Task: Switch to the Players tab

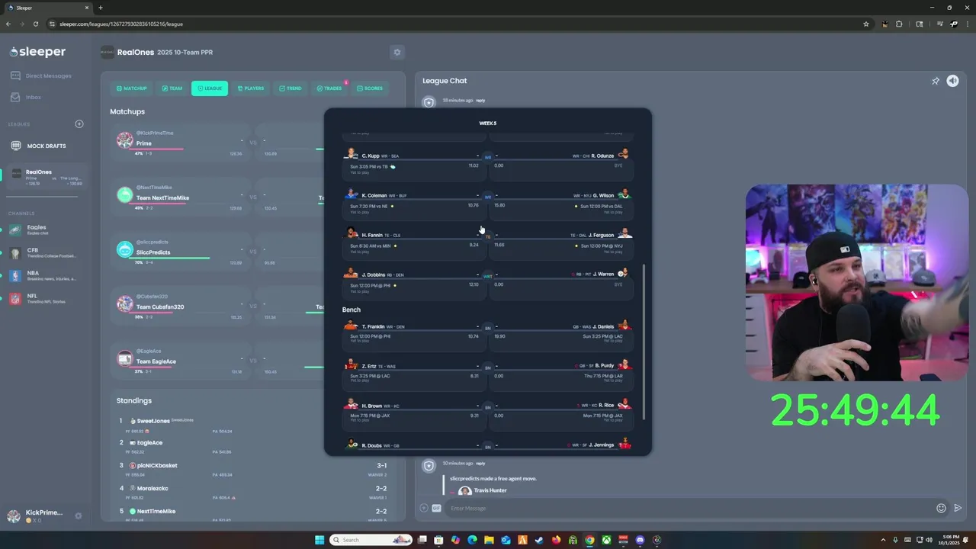Action: click(250, 88)
